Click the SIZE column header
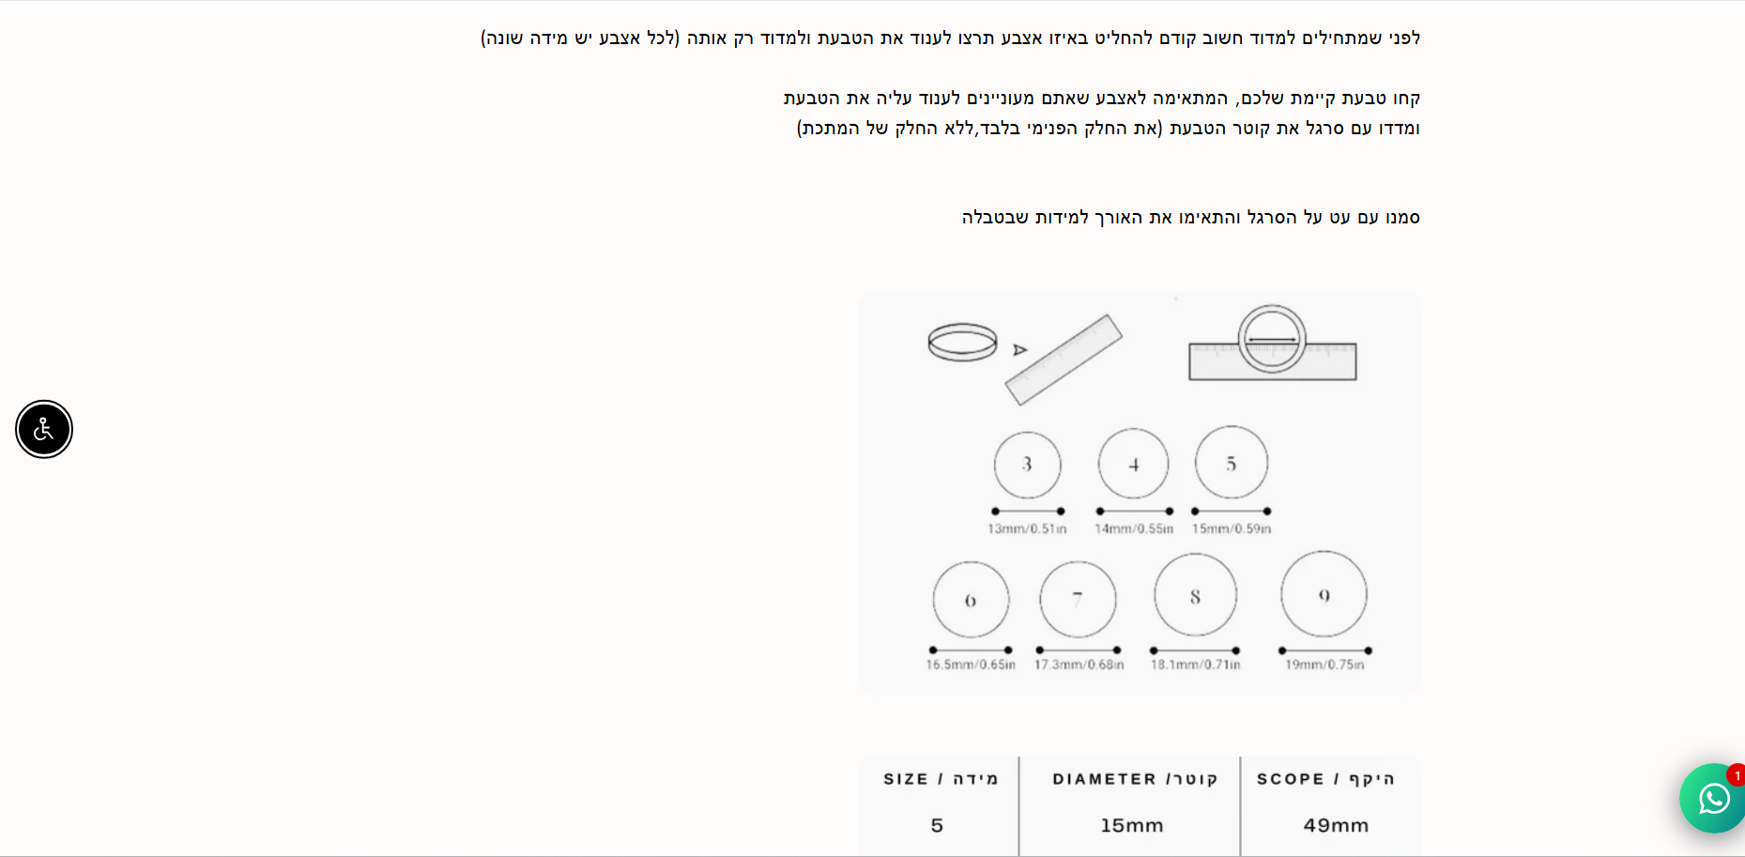Viewport: 1745px width, 857px height. [940, 779]
